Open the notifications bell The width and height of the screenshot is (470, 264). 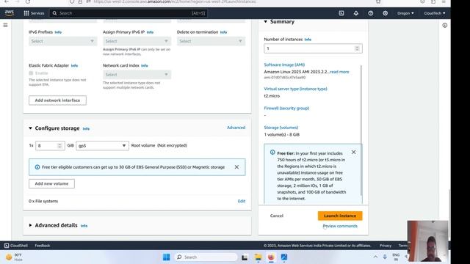click(x=355, y=13)
